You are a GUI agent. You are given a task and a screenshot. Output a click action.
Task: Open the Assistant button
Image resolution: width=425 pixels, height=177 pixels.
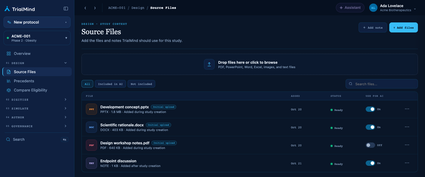click(x=350, y=8)
